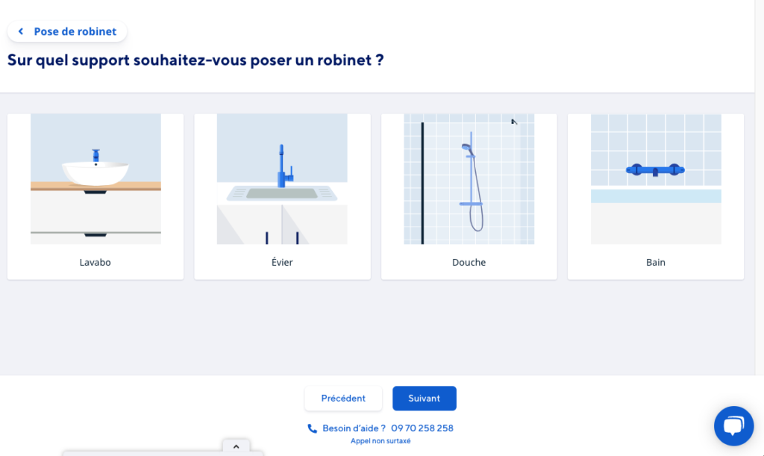Click the blue faucet above the Lavabo basin
Image resolution: width=764 pixels, height=456 pixels.
click(95, 154)
